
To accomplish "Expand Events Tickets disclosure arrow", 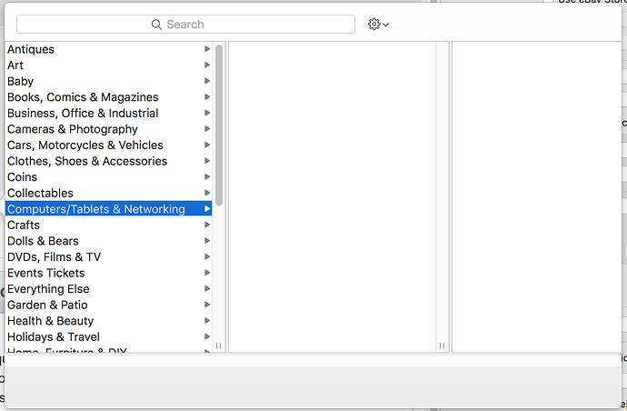I will 207,273.
